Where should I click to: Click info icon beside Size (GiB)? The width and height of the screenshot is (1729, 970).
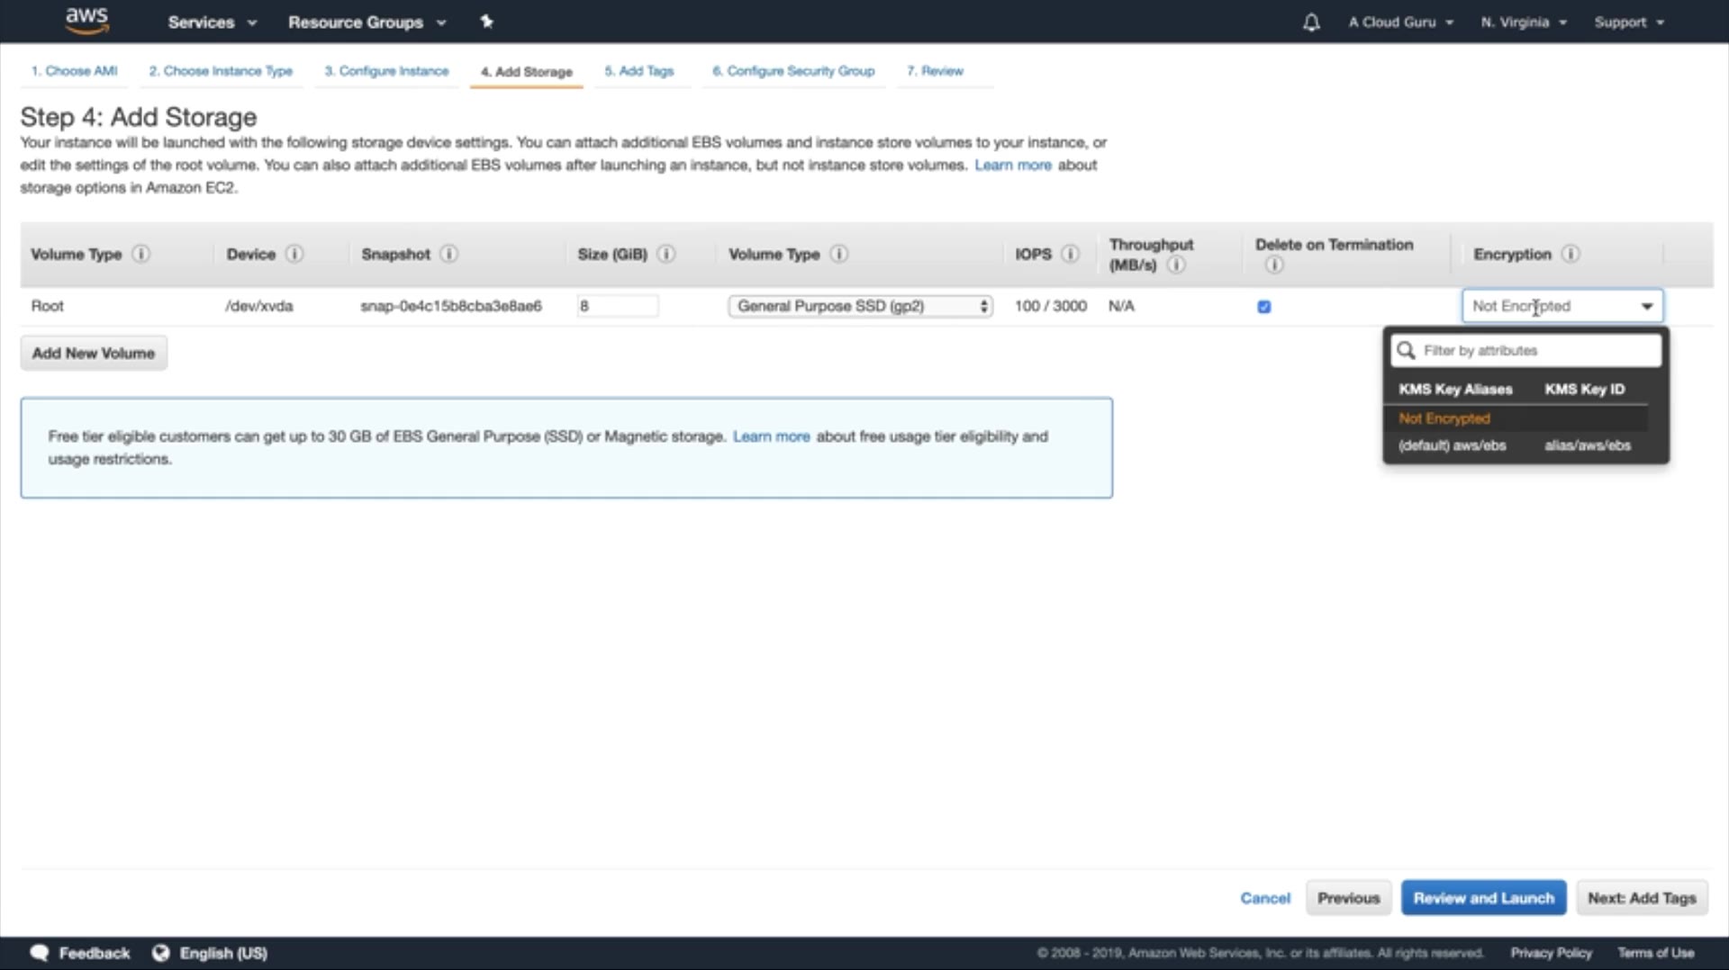[x=666, y=255]
